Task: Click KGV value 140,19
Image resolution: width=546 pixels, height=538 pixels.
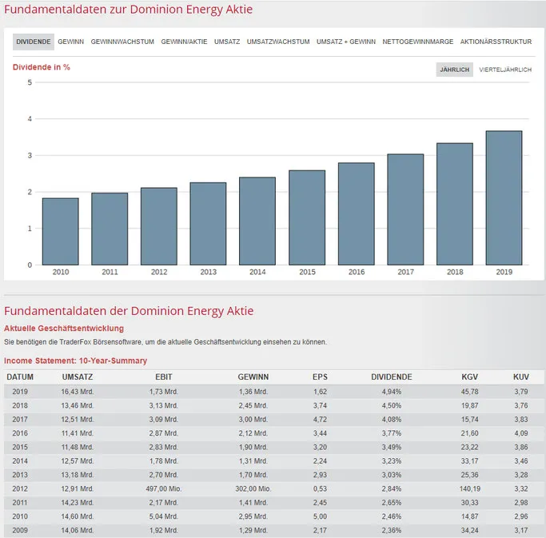Action: tap(470, 488)
